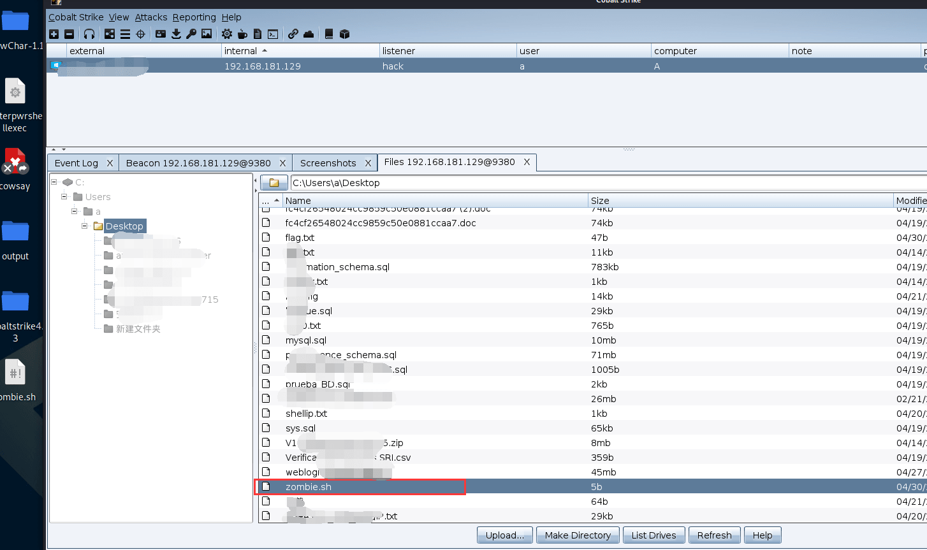Click the Refresh button
The width and height of the screenshot is (927, 550).
click(x=714, y=535)
